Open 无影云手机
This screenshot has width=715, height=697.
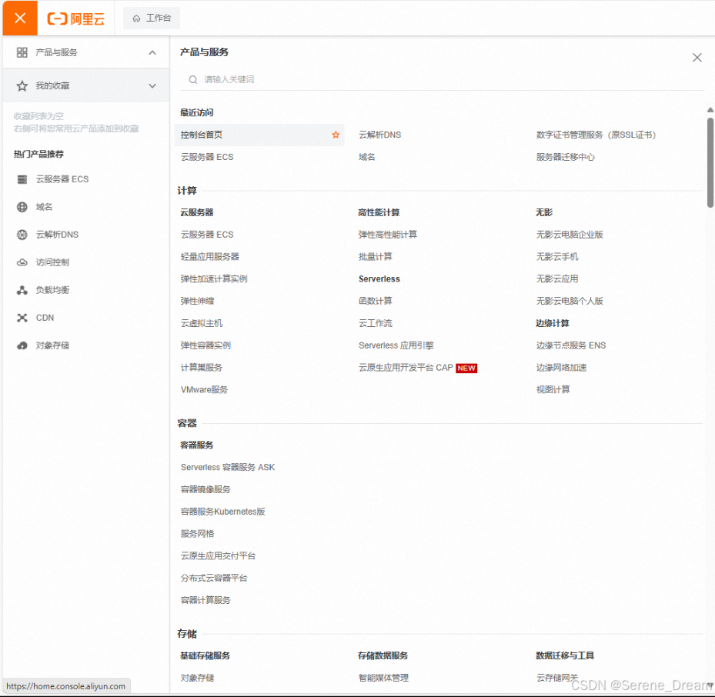pos(557,257)
